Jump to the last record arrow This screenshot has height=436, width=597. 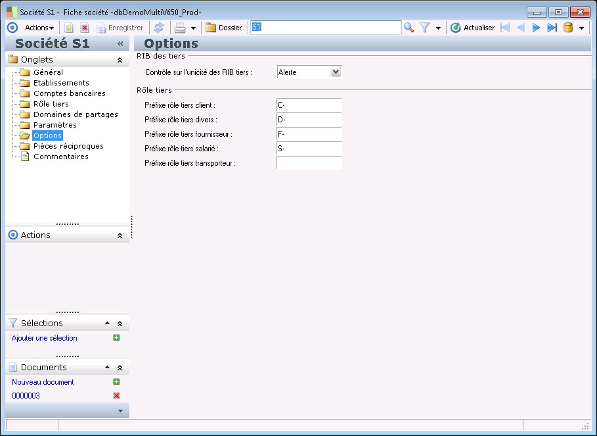pos(552,28)
